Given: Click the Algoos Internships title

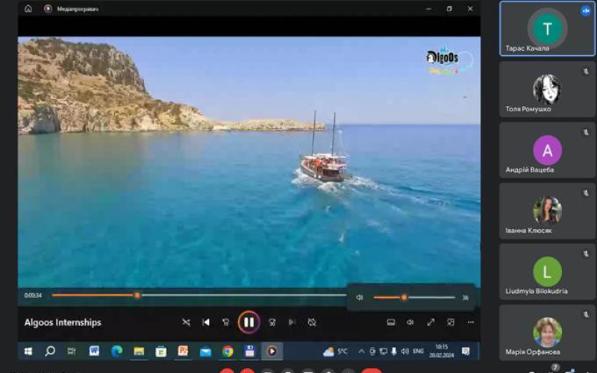Looking at the screenshot, I should point(63,322).
